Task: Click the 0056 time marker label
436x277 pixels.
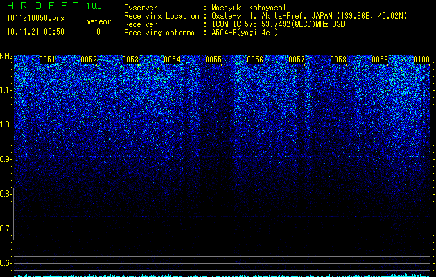Action: (255, 60)
